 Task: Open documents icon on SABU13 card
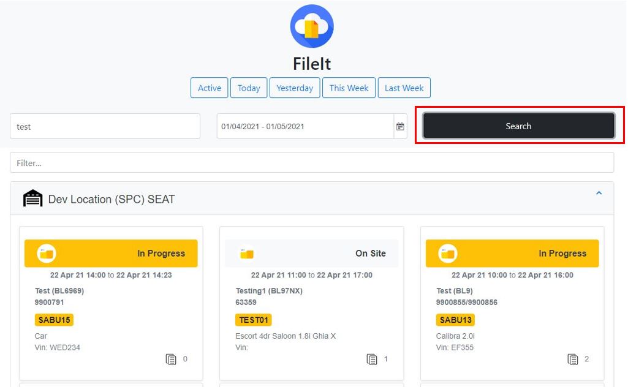click(573, 359)
